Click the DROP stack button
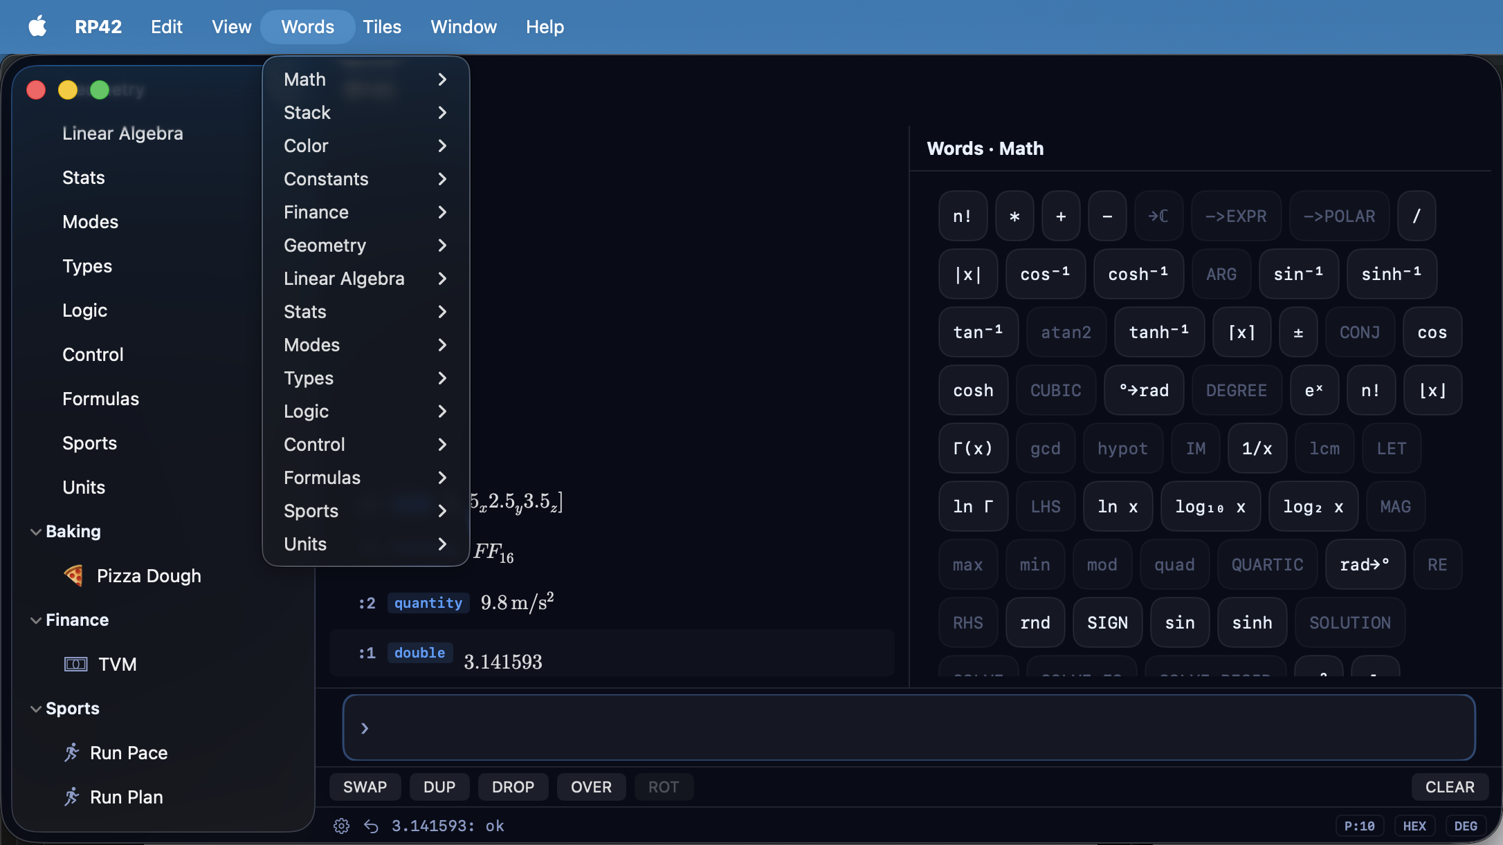1503x845 pixels. [x=513, y=787]
